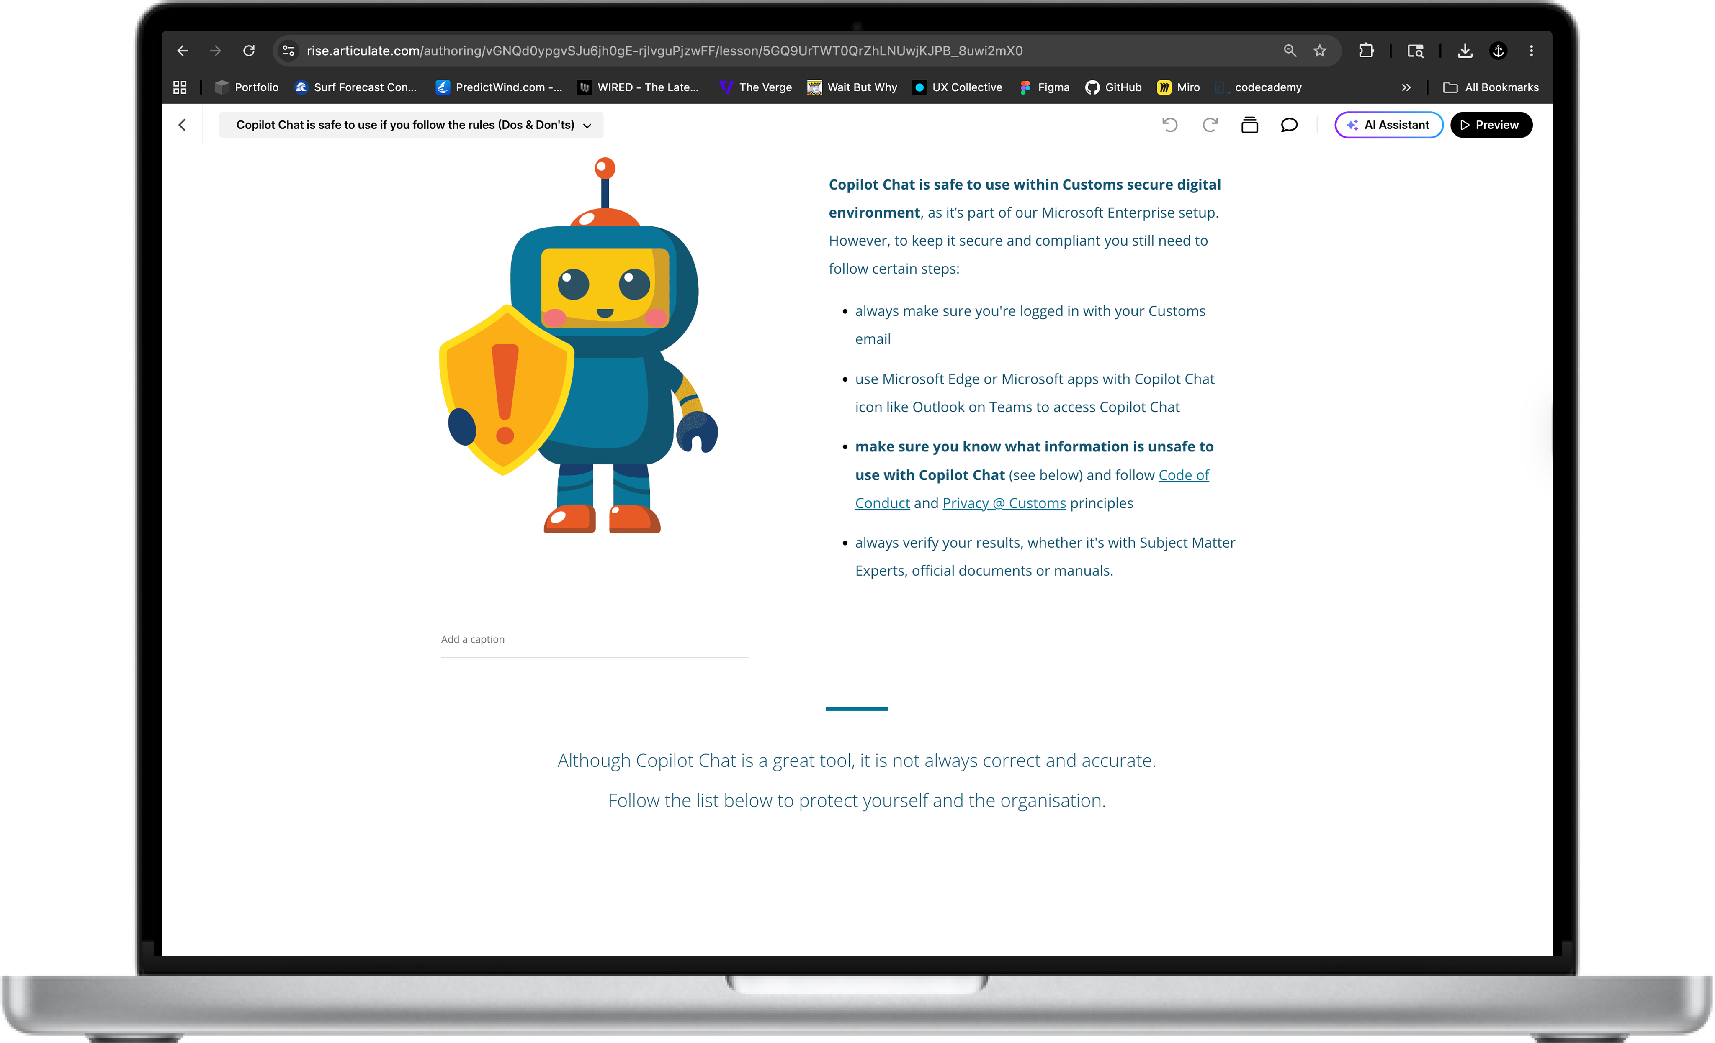
Task: Open the Apps grid in bookmarks bar
Action: (x=180, y=87)
